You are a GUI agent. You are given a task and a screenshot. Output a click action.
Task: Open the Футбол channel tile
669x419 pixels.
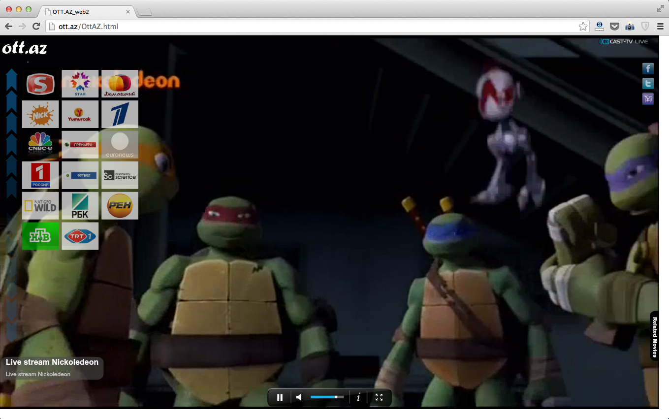coord(80,175)
